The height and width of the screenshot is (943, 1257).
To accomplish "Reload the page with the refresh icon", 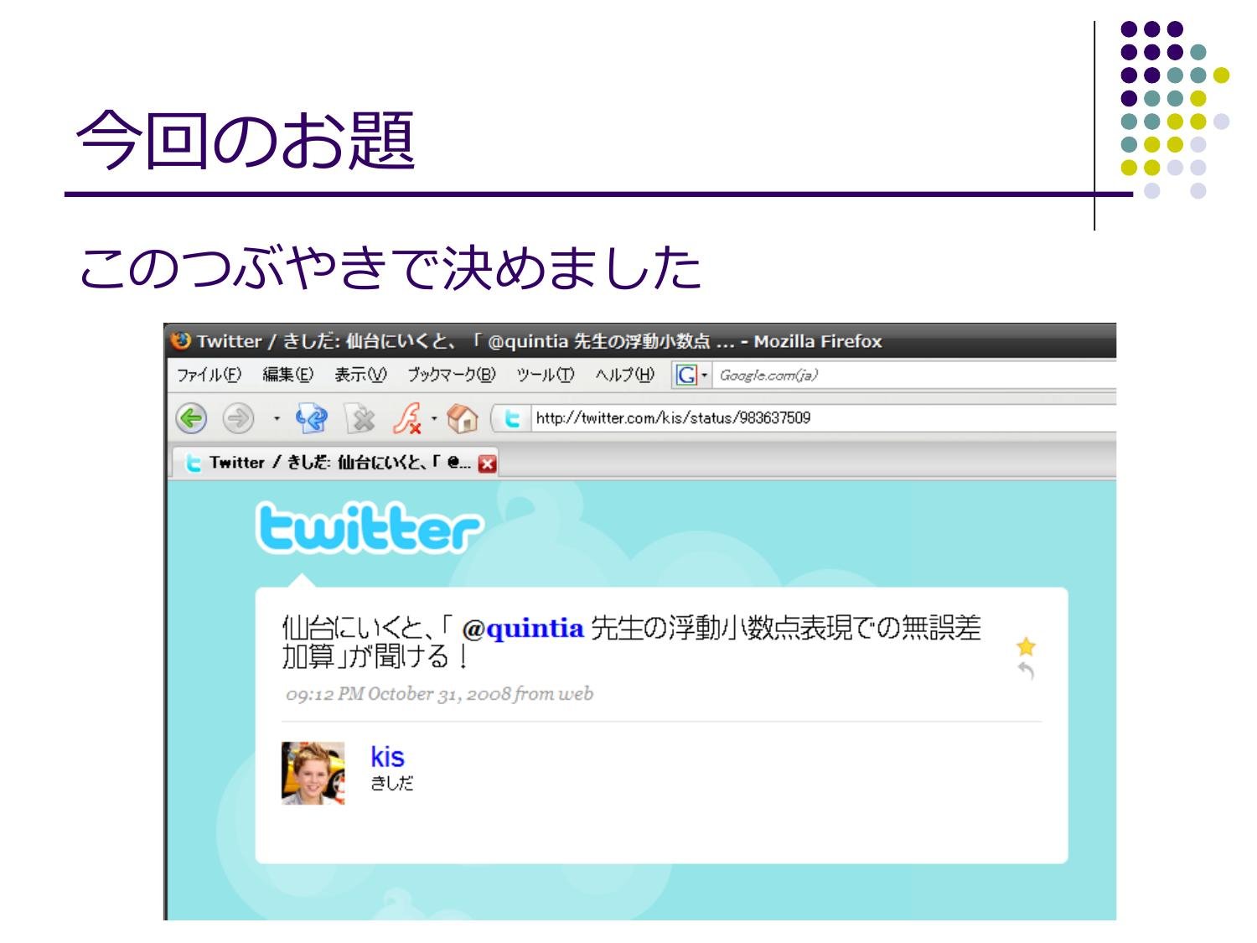I will pos(311,417).
